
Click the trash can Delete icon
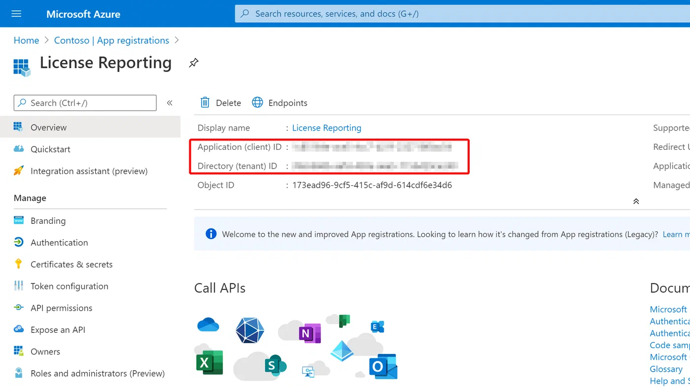205,103
